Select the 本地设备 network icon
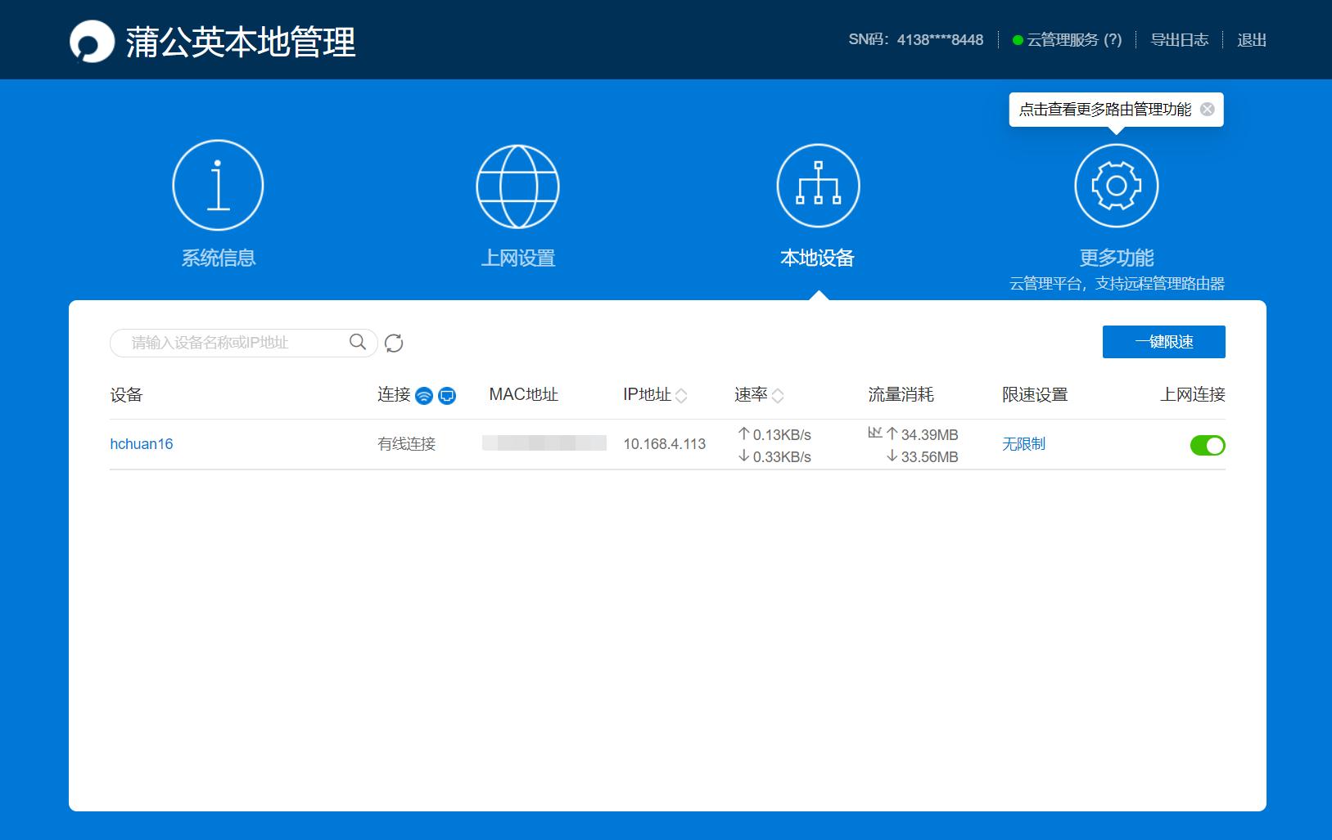Screen dimensions: 1332x840 click(818, 185)
